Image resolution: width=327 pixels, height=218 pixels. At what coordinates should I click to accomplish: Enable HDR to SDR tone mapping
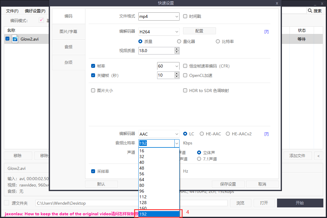pos(185,91)
